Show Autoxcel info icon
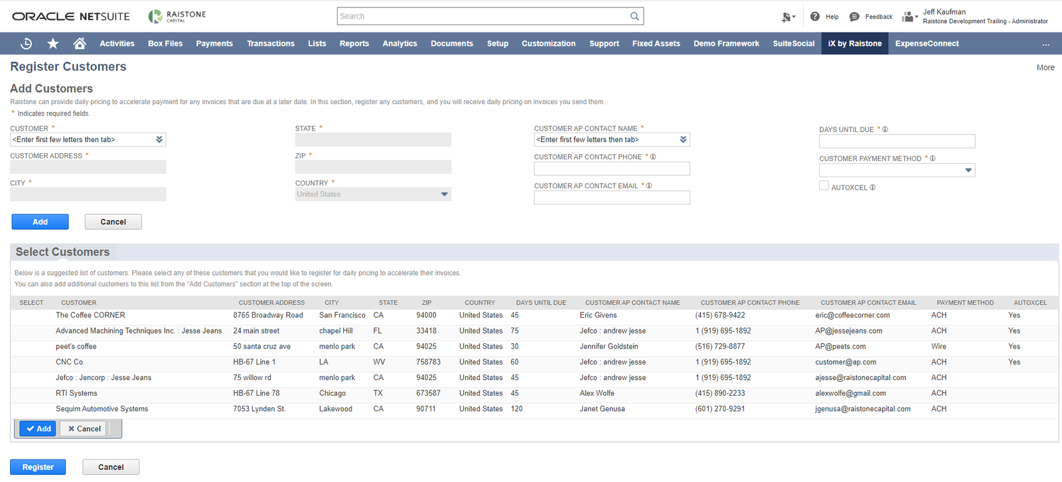The width and height of the screenshot is (1062, 482). click(872, 188)
